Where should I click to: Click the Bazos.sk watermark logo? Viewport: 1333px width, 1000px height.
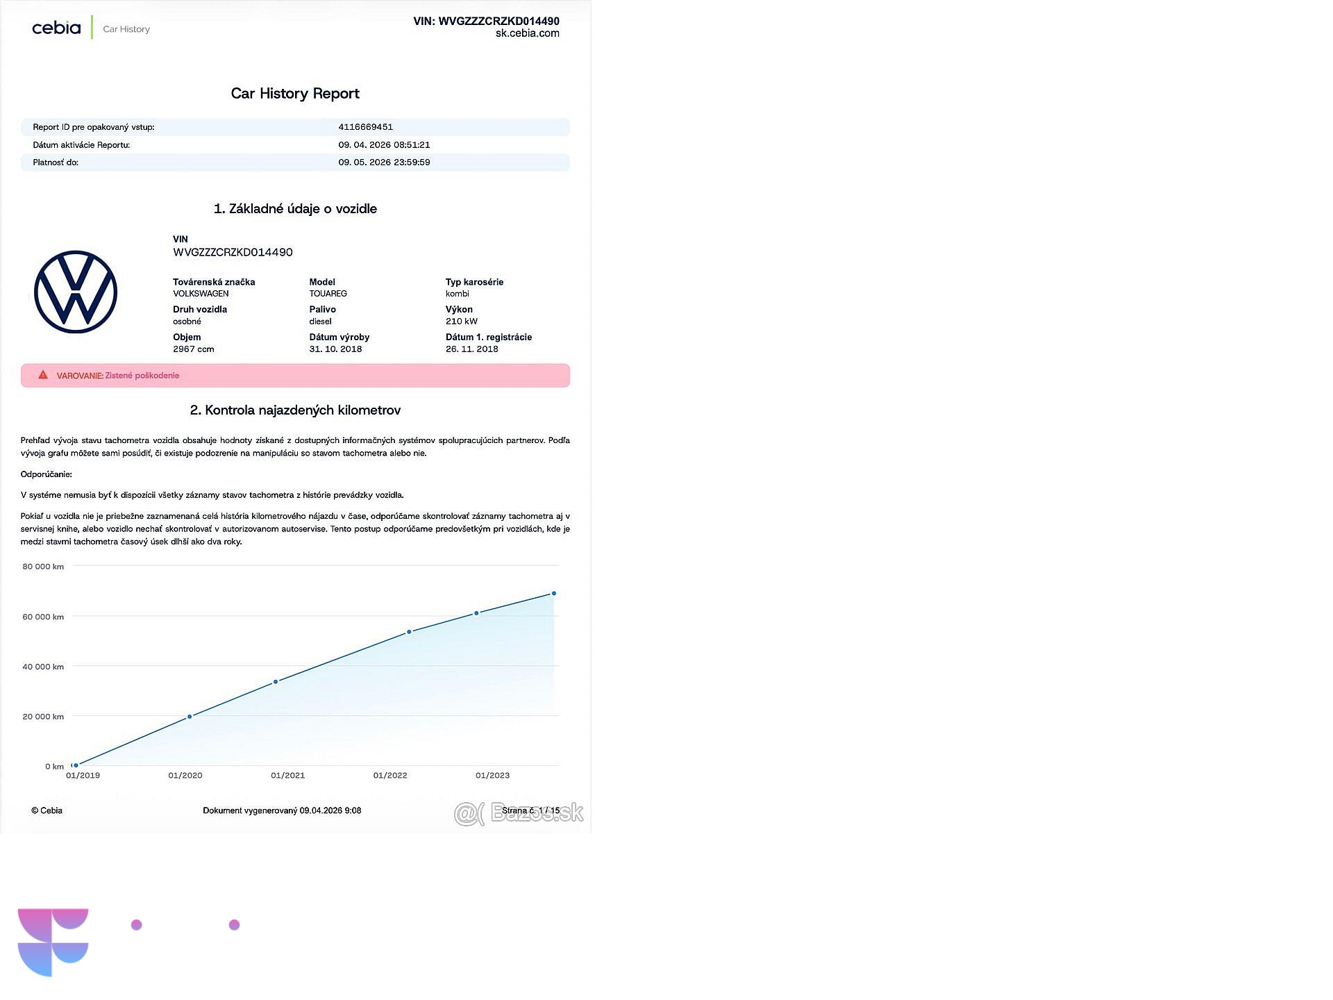(x=519, y=812)
